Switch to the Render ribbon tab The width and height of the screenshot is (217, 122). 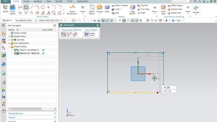click(x=59, y=1)
